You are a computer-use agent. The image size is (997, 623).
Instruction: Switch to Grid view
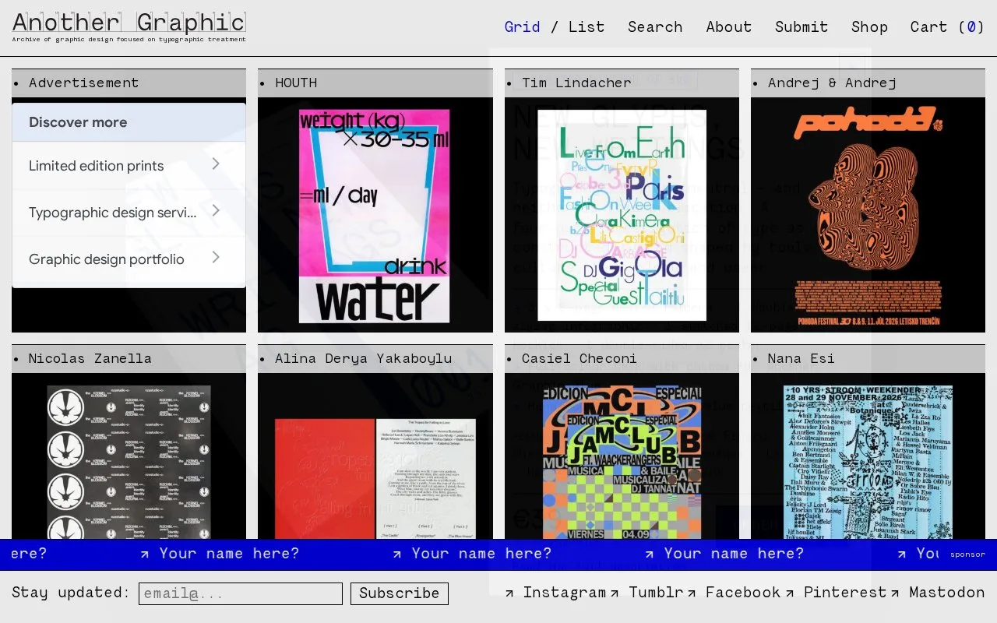pos(522,27)
